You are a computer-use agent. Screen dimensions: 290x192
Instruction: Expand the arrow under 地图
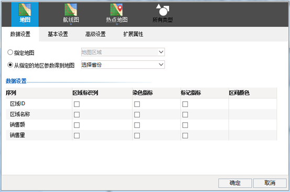[x=25, y=24]
